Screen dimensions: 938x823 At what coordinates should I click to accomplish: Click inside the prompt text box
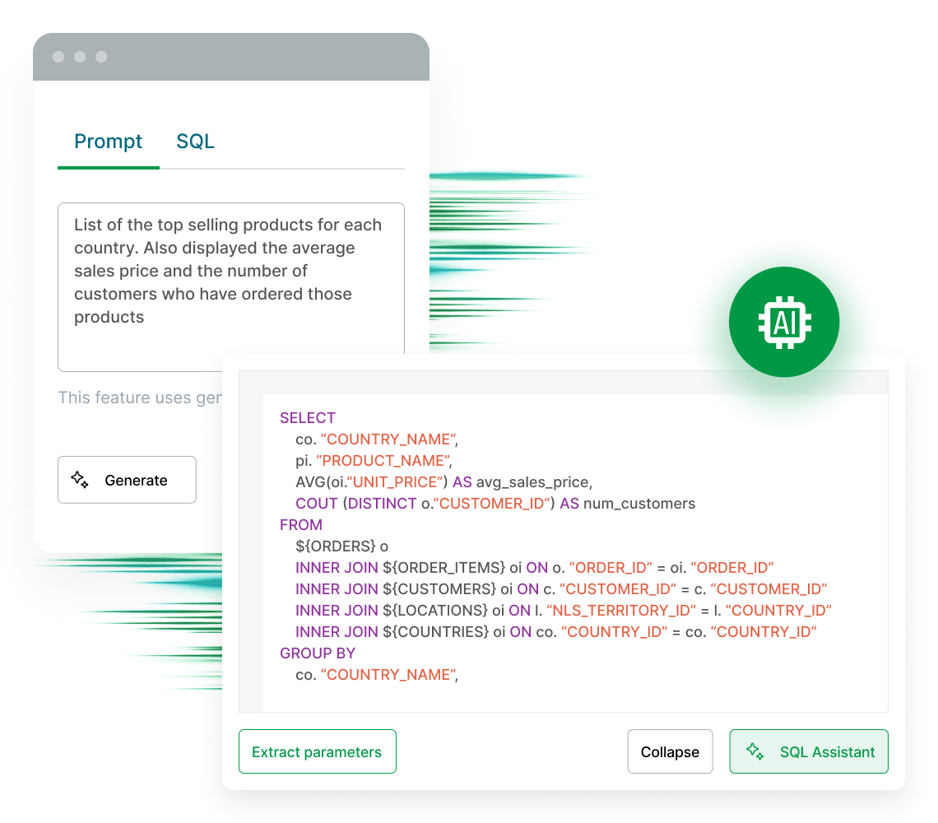231,286
